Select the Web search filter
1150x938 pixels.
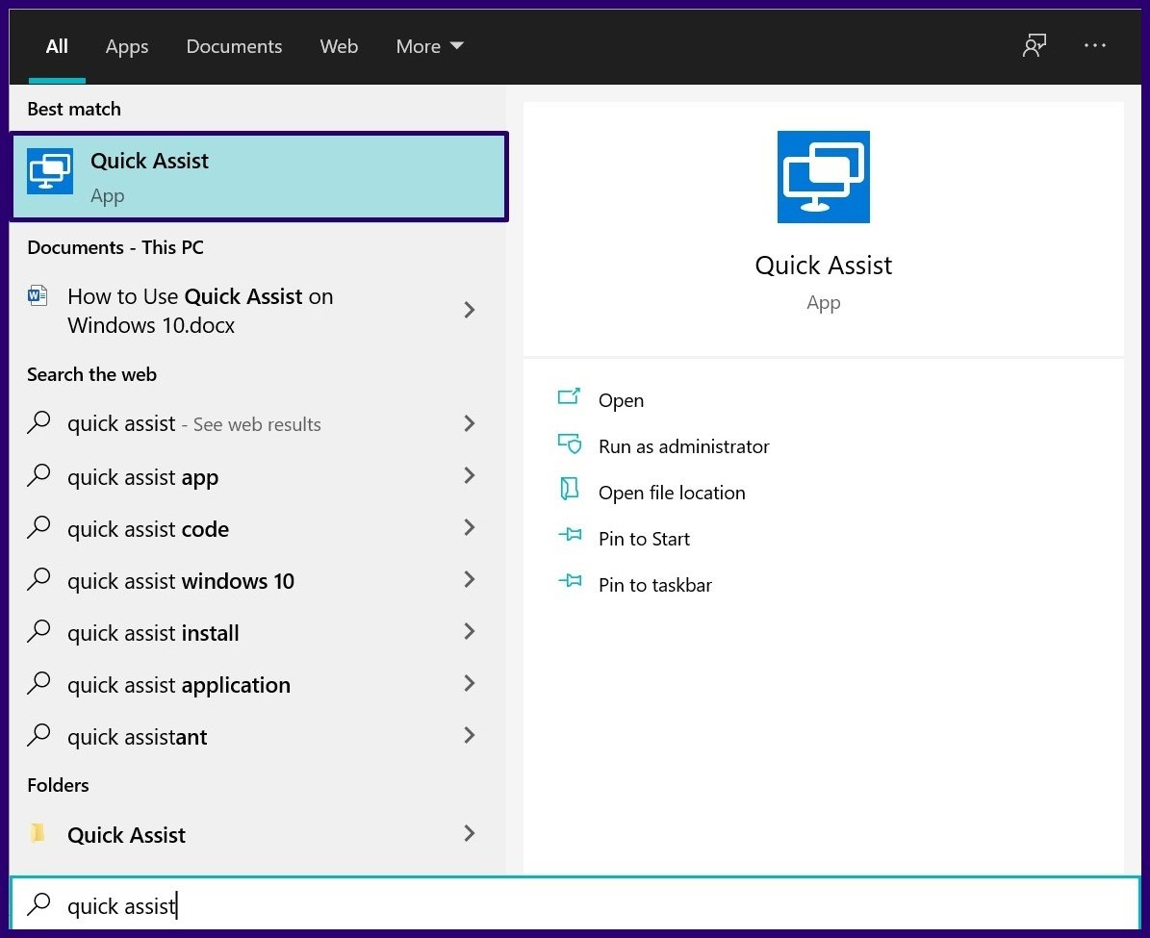pyautogui.click(x=339, y=45)
